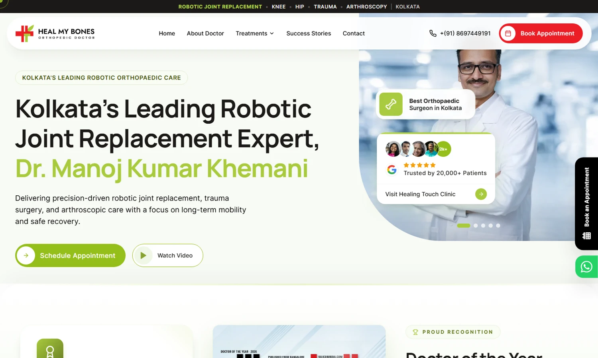Image resolution: width=598 pixels, height=358 pixels.
Task: Click the calendar icon in Book Appointment
Action: (508, 33)
